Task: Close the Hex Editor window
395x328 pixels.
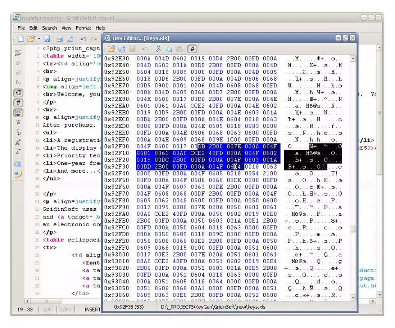Action: 353,38
